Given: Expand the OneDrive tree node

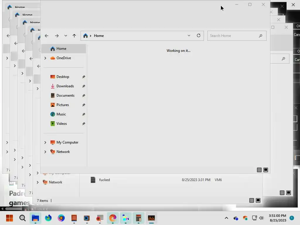Looking at the screenshot, I should point(45,58).
